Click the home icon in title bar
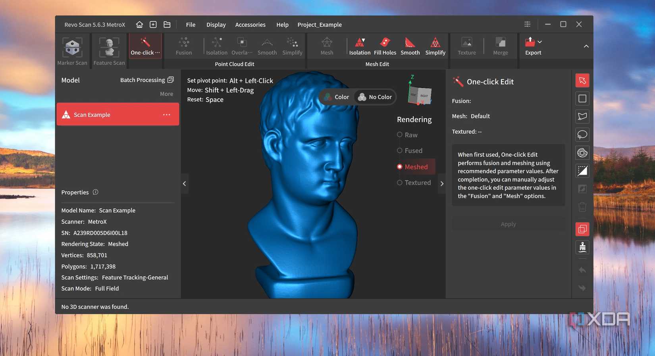 [x=139, y=25]
